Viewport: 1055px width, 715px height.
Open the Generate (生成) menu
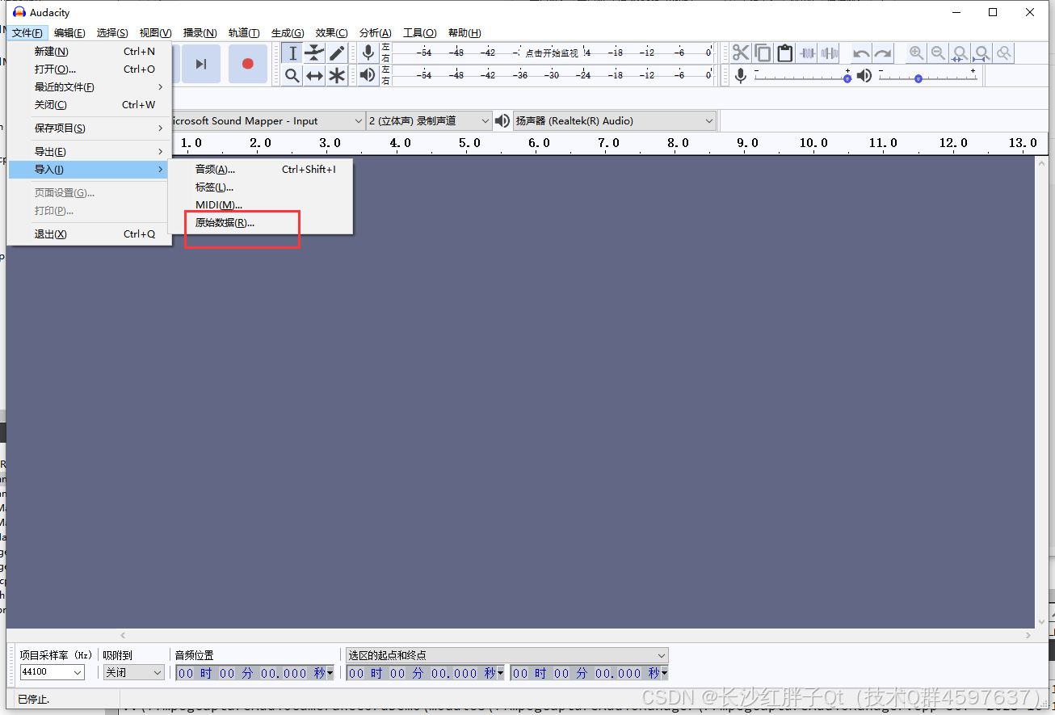coord(288,33)
